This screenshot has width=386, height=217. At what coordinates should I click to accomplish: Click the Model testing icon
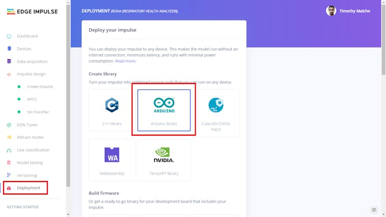coord(9,163)
